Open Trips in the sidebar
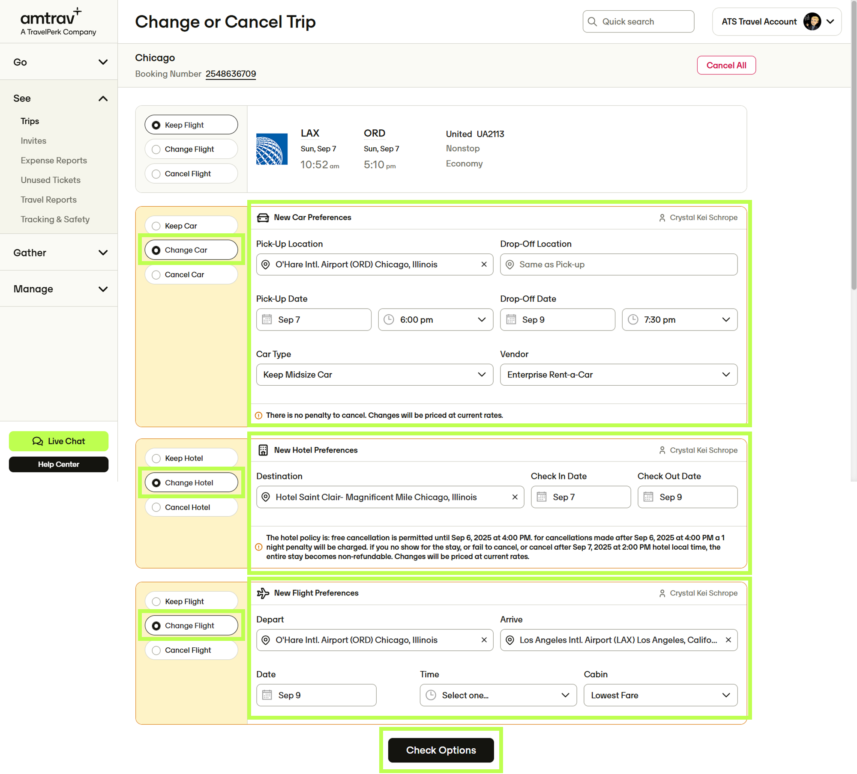857x774 pixels. click(x=30, y=121)
